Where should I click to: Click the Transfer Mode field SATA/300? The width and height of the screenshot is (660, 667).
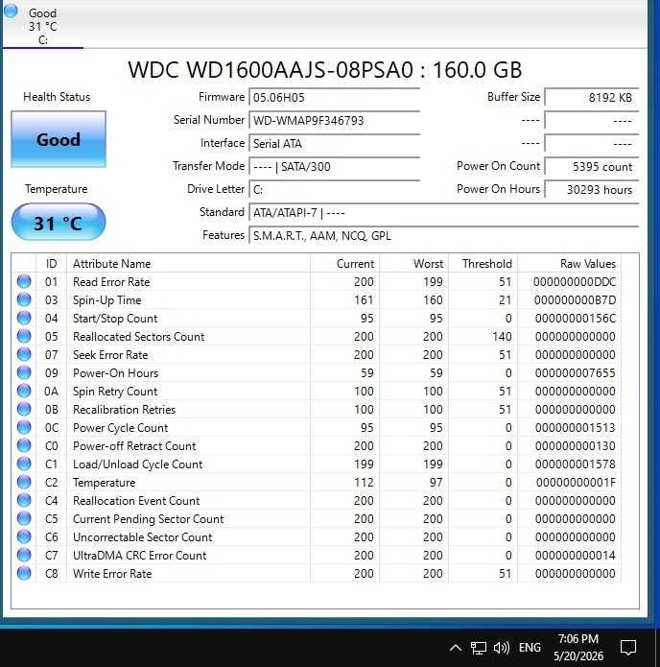(334, 166)
